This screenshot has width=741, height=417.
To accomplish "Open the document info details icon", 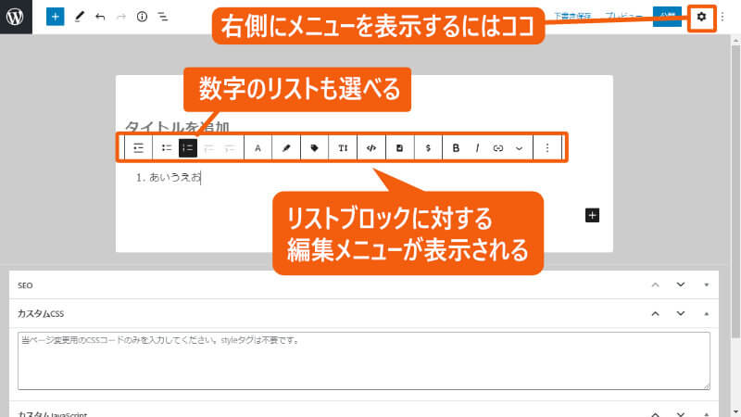I will pyautogui.click(x=142, y=17).
